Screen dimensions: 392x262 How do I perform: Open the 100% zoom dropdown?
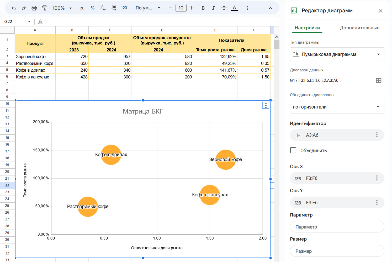pyautogui.click(x=62, y=8)
